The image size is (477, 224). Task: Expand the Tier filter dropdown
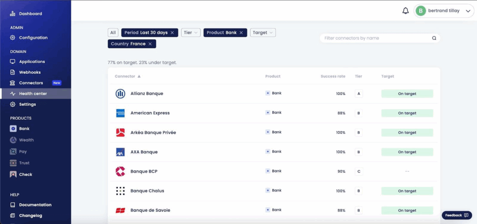point(191,33)
